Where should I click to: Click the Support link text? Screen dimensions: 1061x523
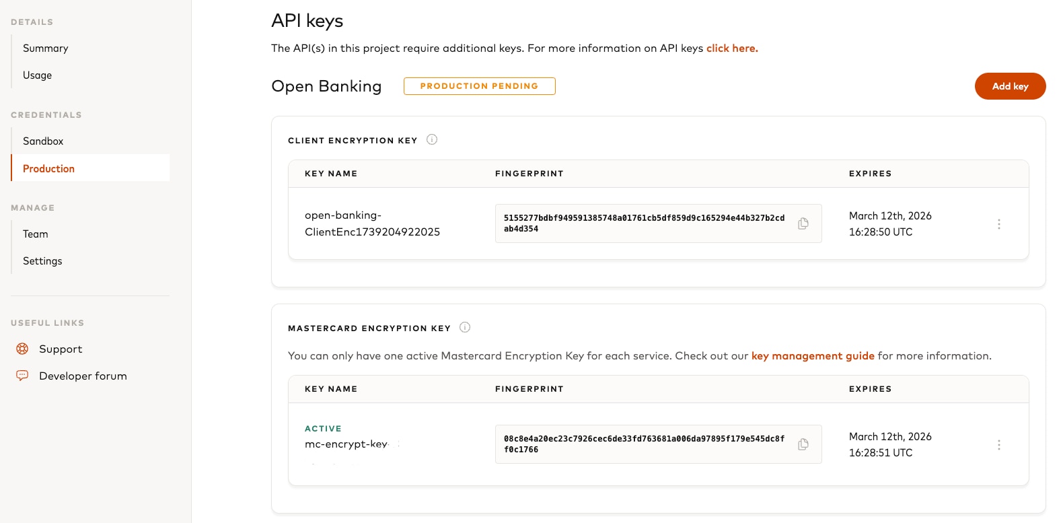coord(61,349)
